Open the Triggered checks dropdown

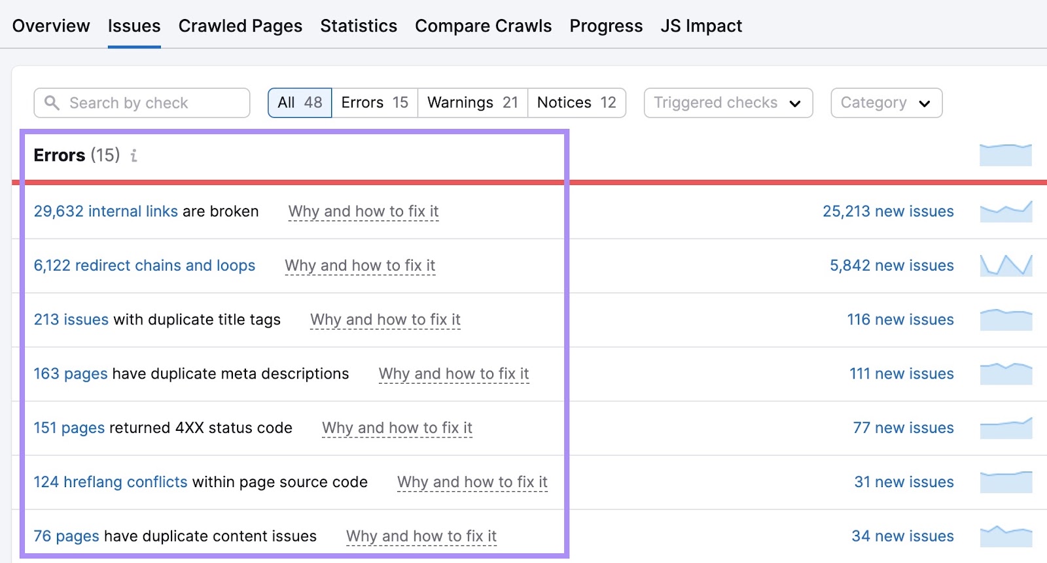[727, 102]
